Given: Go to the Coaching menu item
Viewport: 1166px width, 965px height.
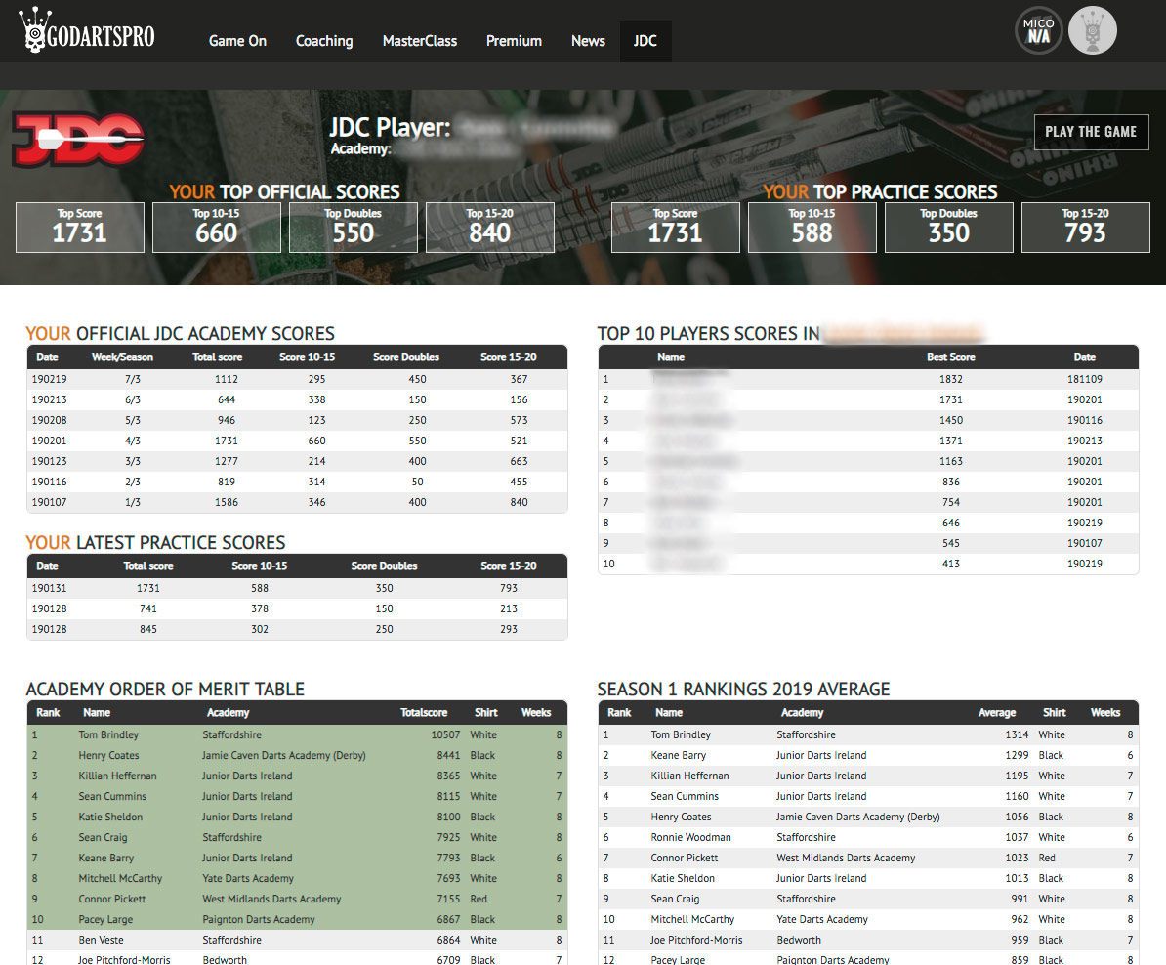Looking at the screenshot, I should (324, 41).
